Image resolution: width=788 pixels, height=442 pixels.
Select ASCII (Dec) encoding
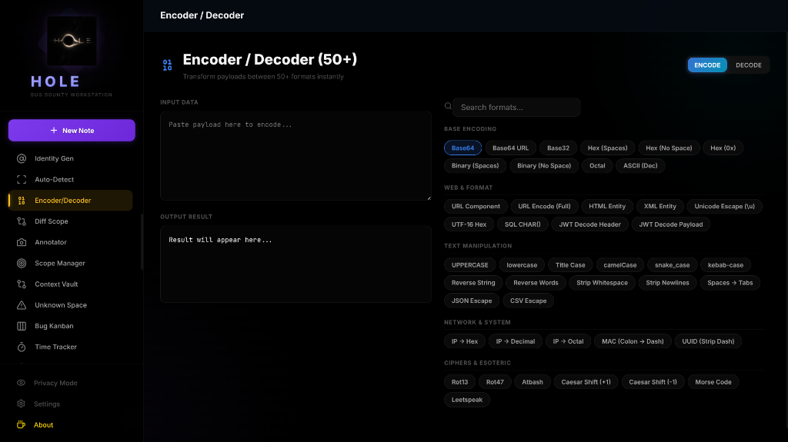click(640, 166)
